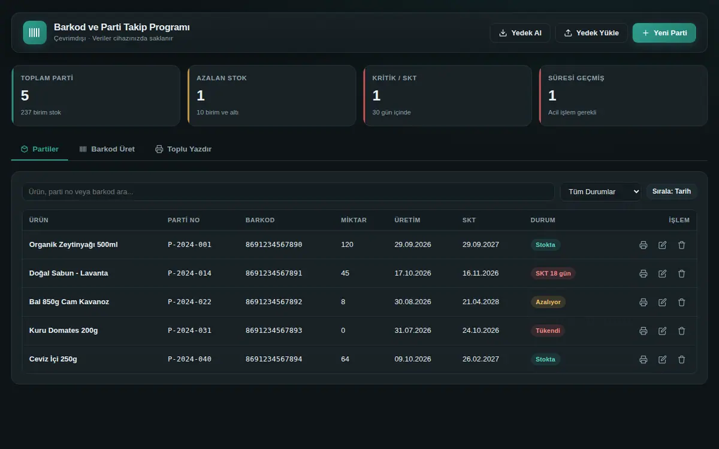Select the Kritik / SKT summary card
Screen dimensions: 719x449
(x=448, y=96)
